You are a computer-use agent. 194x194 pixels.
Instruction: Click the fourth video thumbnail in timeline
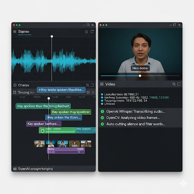pos(74,144)
